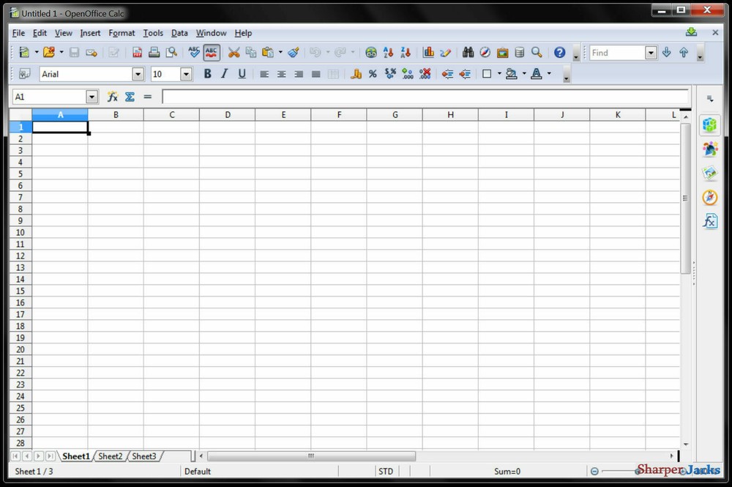The width and height of the screenshot is (732, 487).
Task: Open Help with the question mark button
Action: [561, 52]
